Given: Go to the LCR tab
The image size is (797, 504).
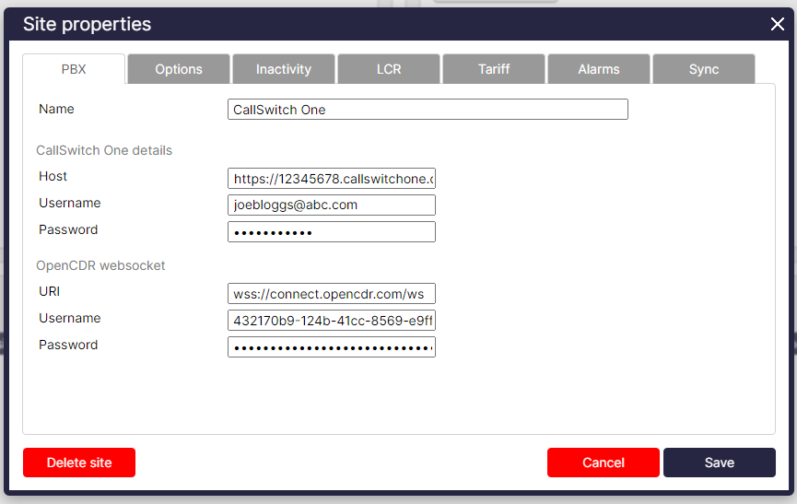Looking at the screenshot, I should click(389, 69).
